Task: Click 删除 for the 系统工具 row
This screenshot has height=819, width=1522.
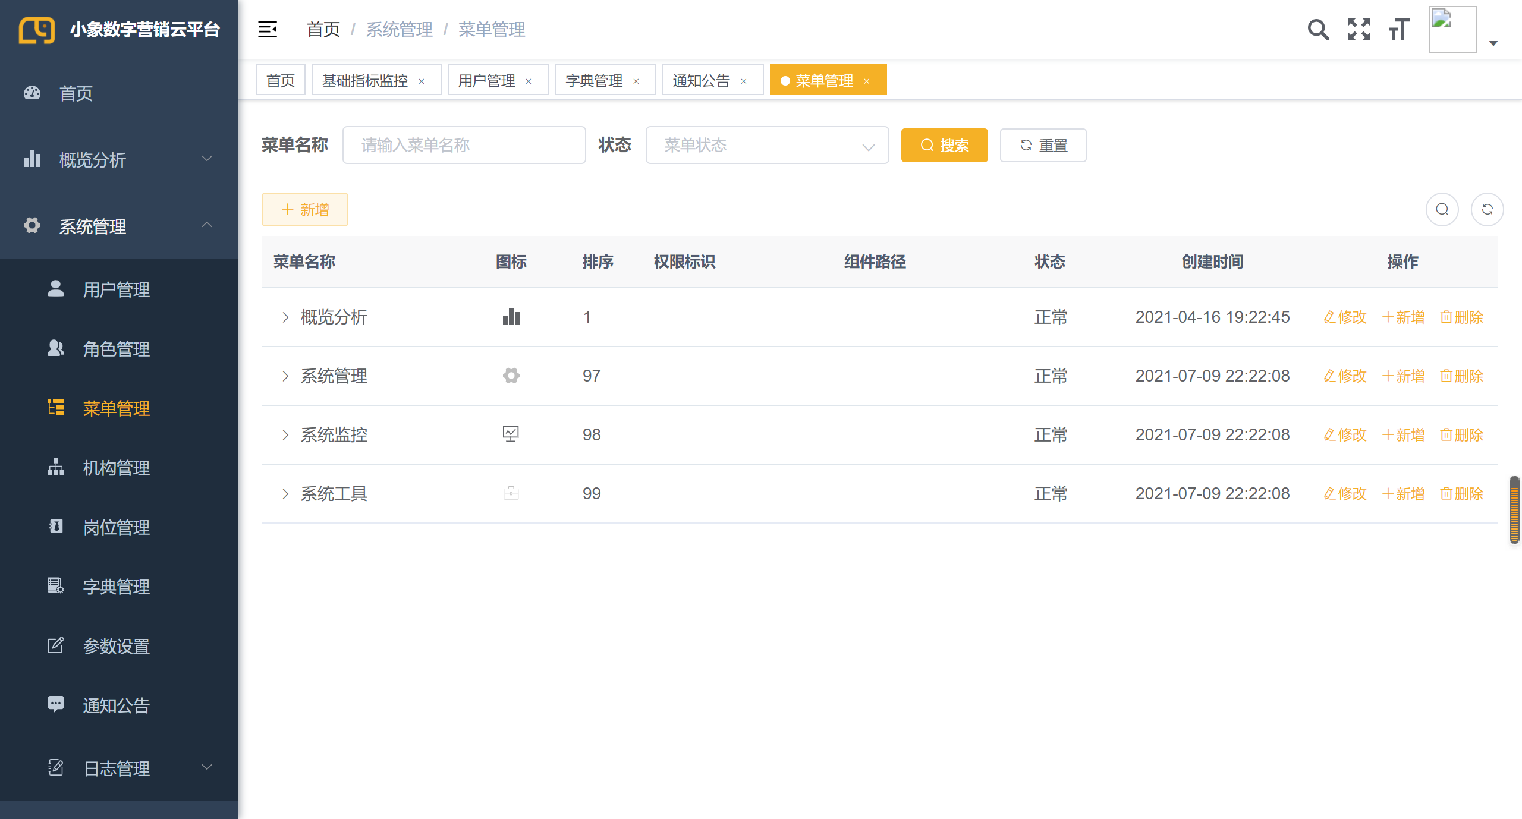Action: pyautogui.click(x=1461, y=494)
